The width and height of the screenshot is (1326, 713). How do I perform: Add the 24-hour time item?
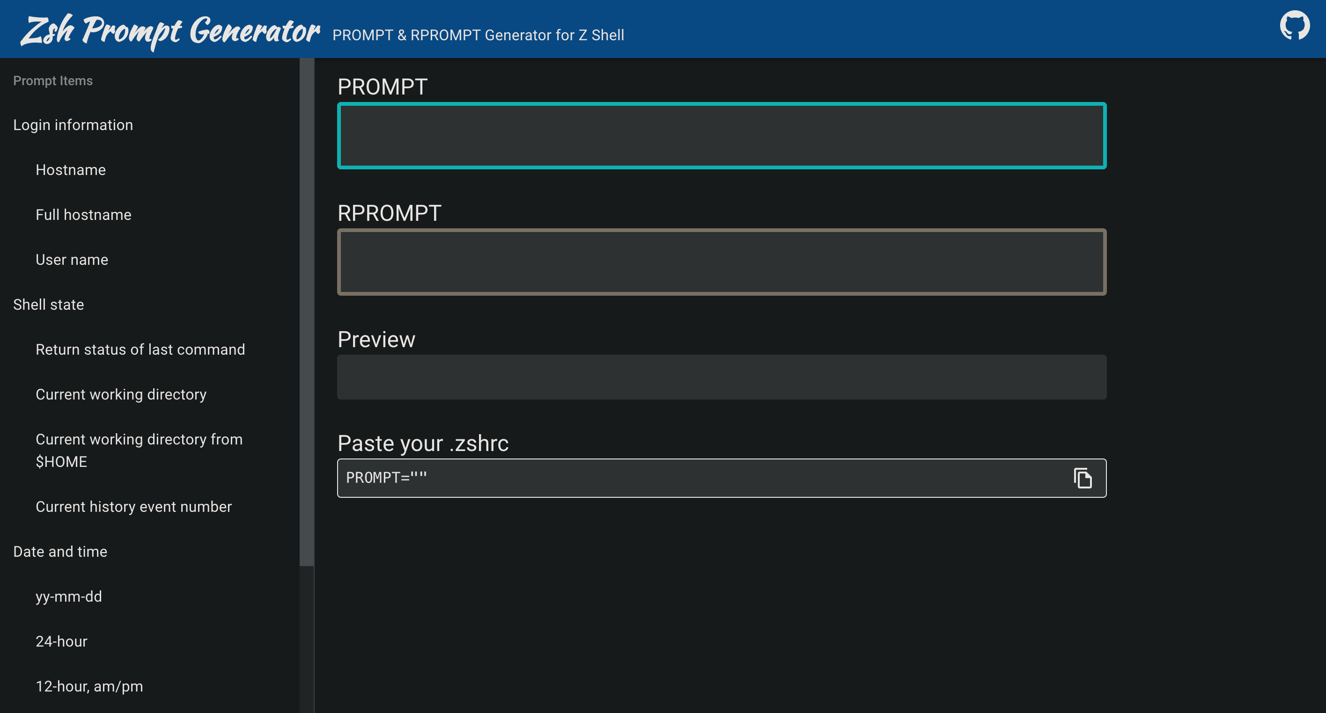click(x=61, y=641)
